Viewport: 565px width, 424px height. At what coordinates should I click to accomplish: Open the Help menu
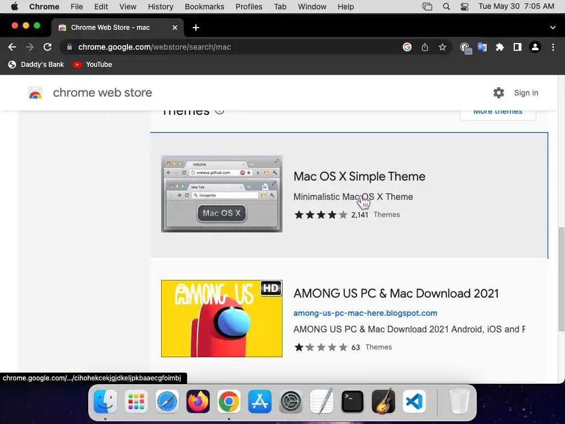coord(345,7)
